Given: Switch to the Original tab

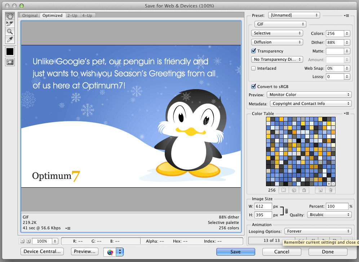Looking at the screenshot, I should pyautogui.click(x=30, y=15).
